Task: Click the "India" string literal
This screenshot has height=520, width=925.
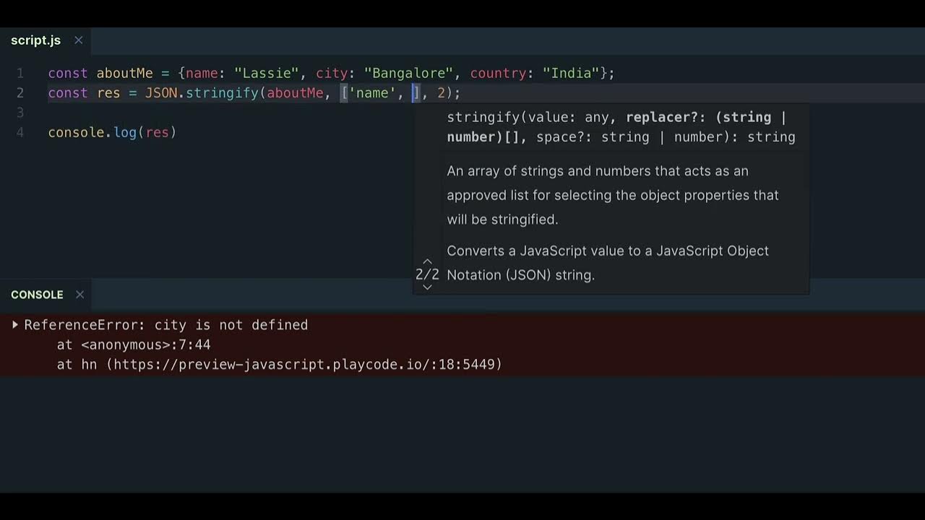Action: tap(572, 74)
